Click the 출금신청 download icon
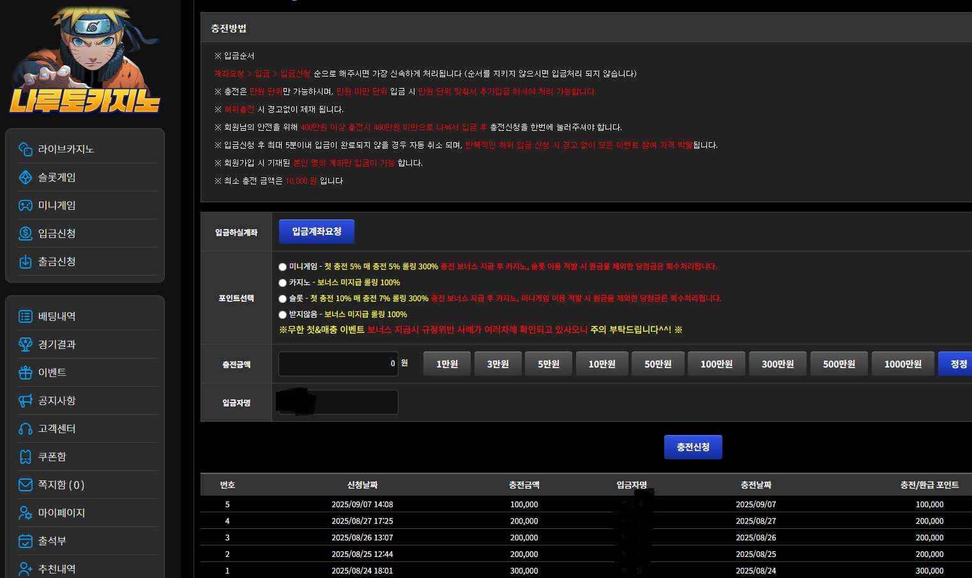Image resolution: width=972 pixels, height=578 pixels. pos(26,262)
